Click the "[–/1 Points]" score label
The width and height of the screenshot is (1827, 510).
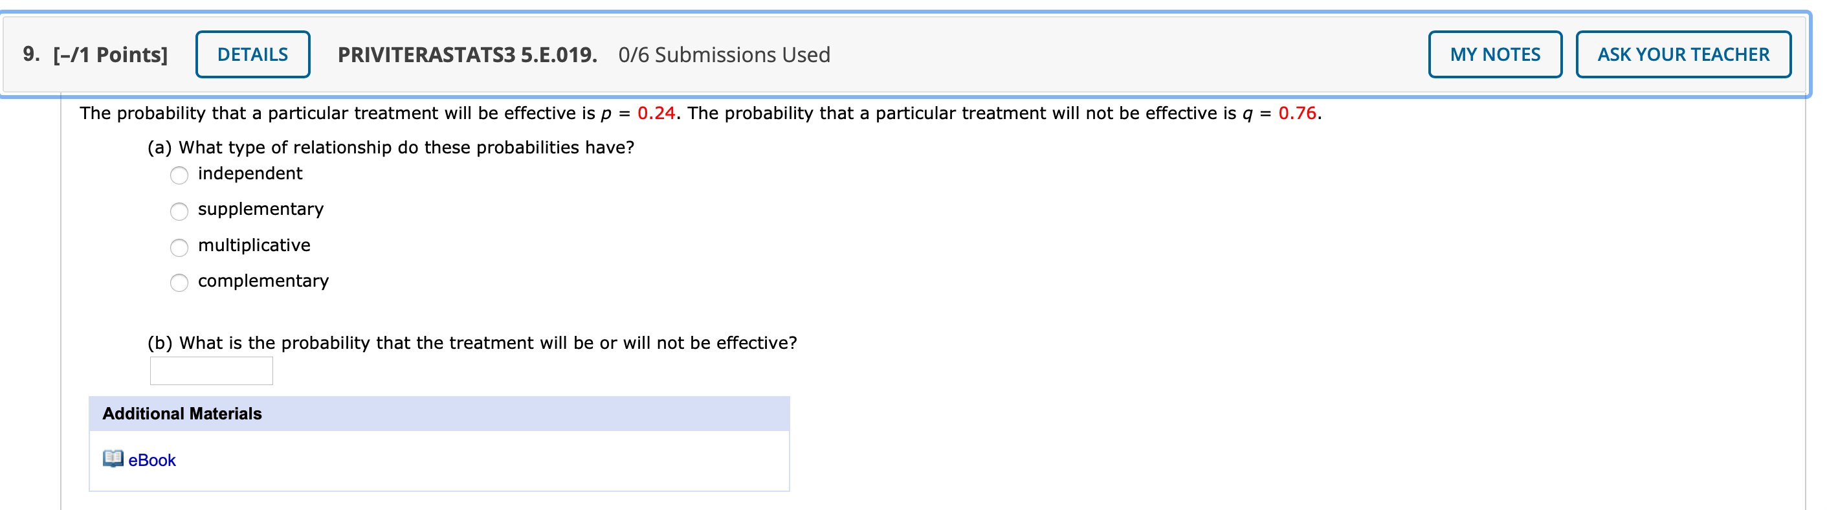coord(110,54)
